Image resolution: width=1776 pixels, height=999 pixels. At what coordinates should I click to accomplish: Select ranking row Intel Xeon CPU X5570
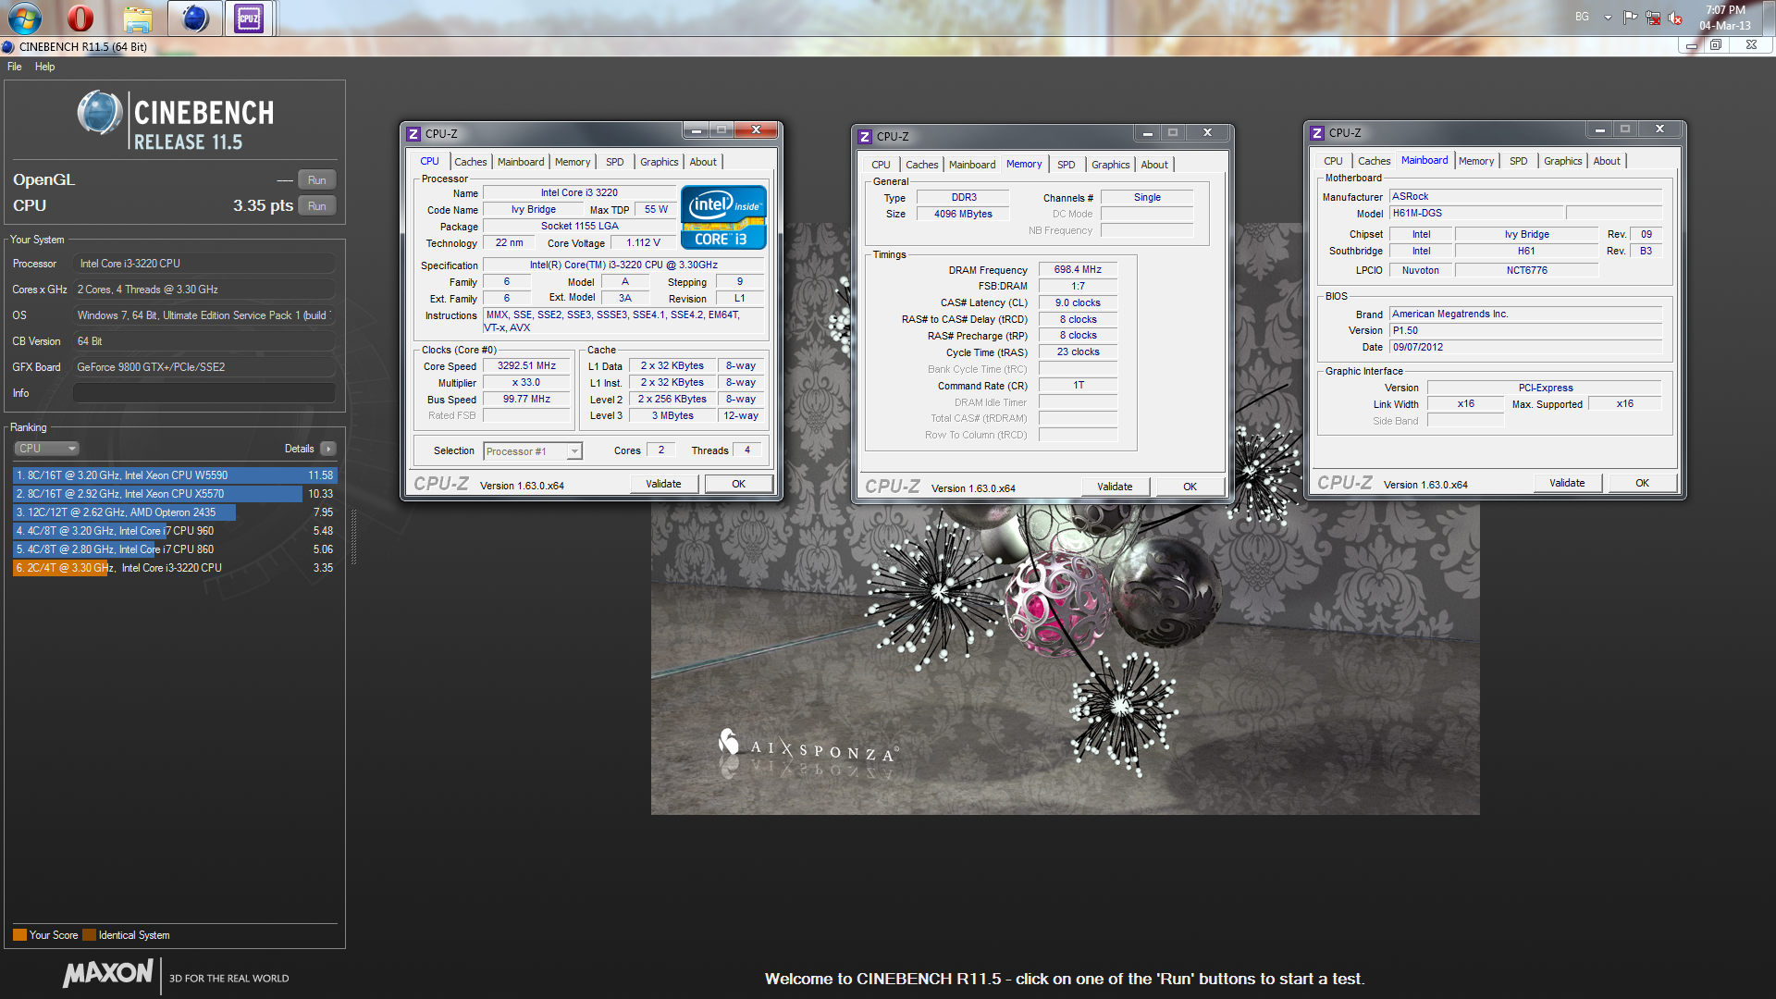(175, 494)
